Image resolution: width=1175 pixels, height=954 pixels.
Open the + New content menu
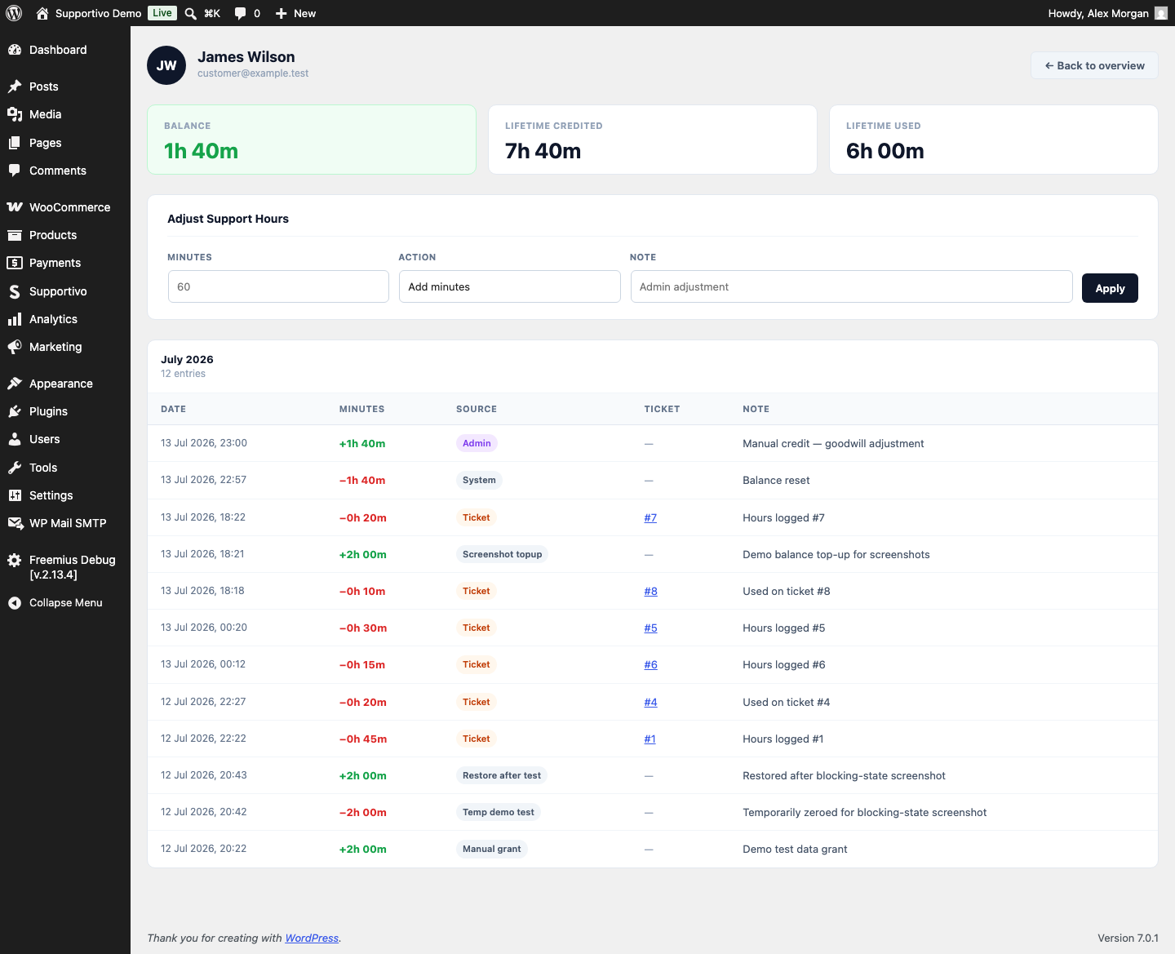295,13
